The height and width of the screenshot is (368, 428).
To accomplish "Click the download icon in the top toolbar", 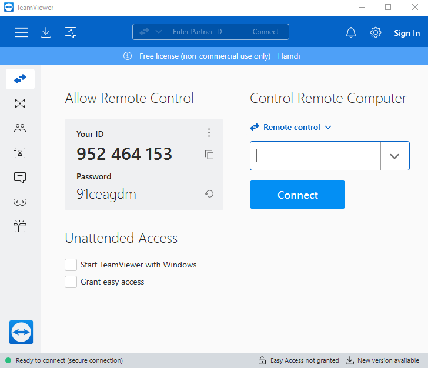I will pos(46,32).
